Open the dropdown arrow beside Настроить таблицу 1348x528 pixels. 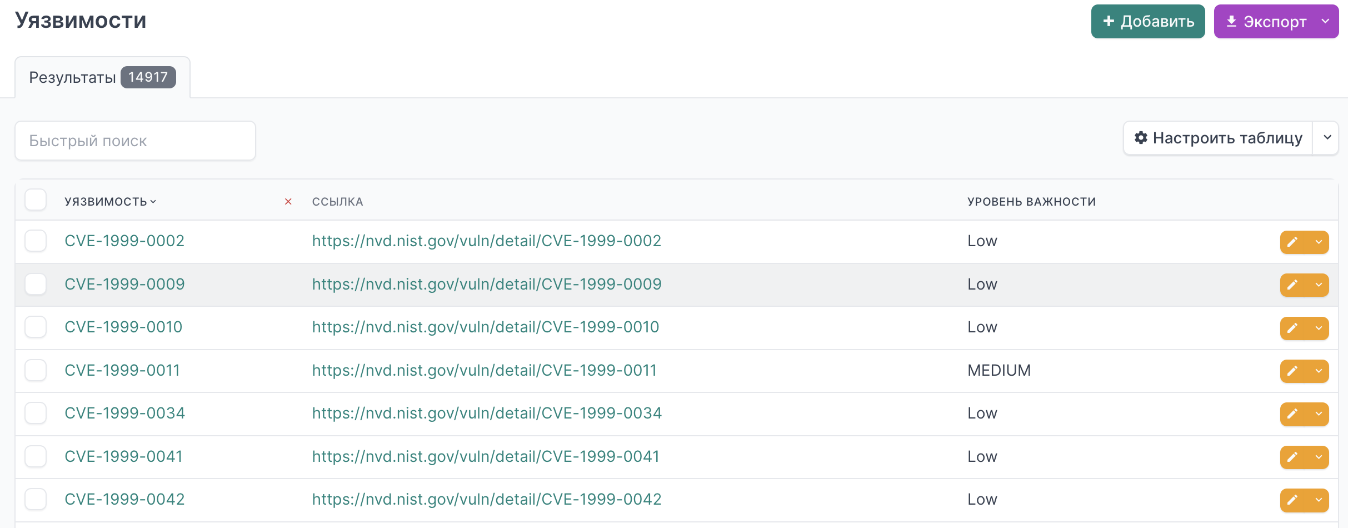(1327, 138)
